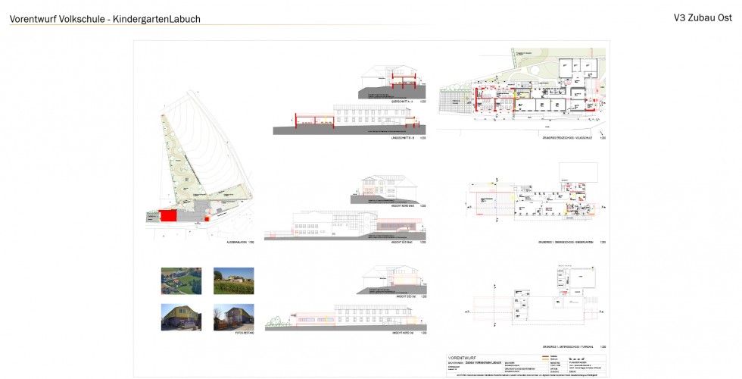Click the red building block on site plan
This screenshot has width=742, height=379.
pos(167,217)
